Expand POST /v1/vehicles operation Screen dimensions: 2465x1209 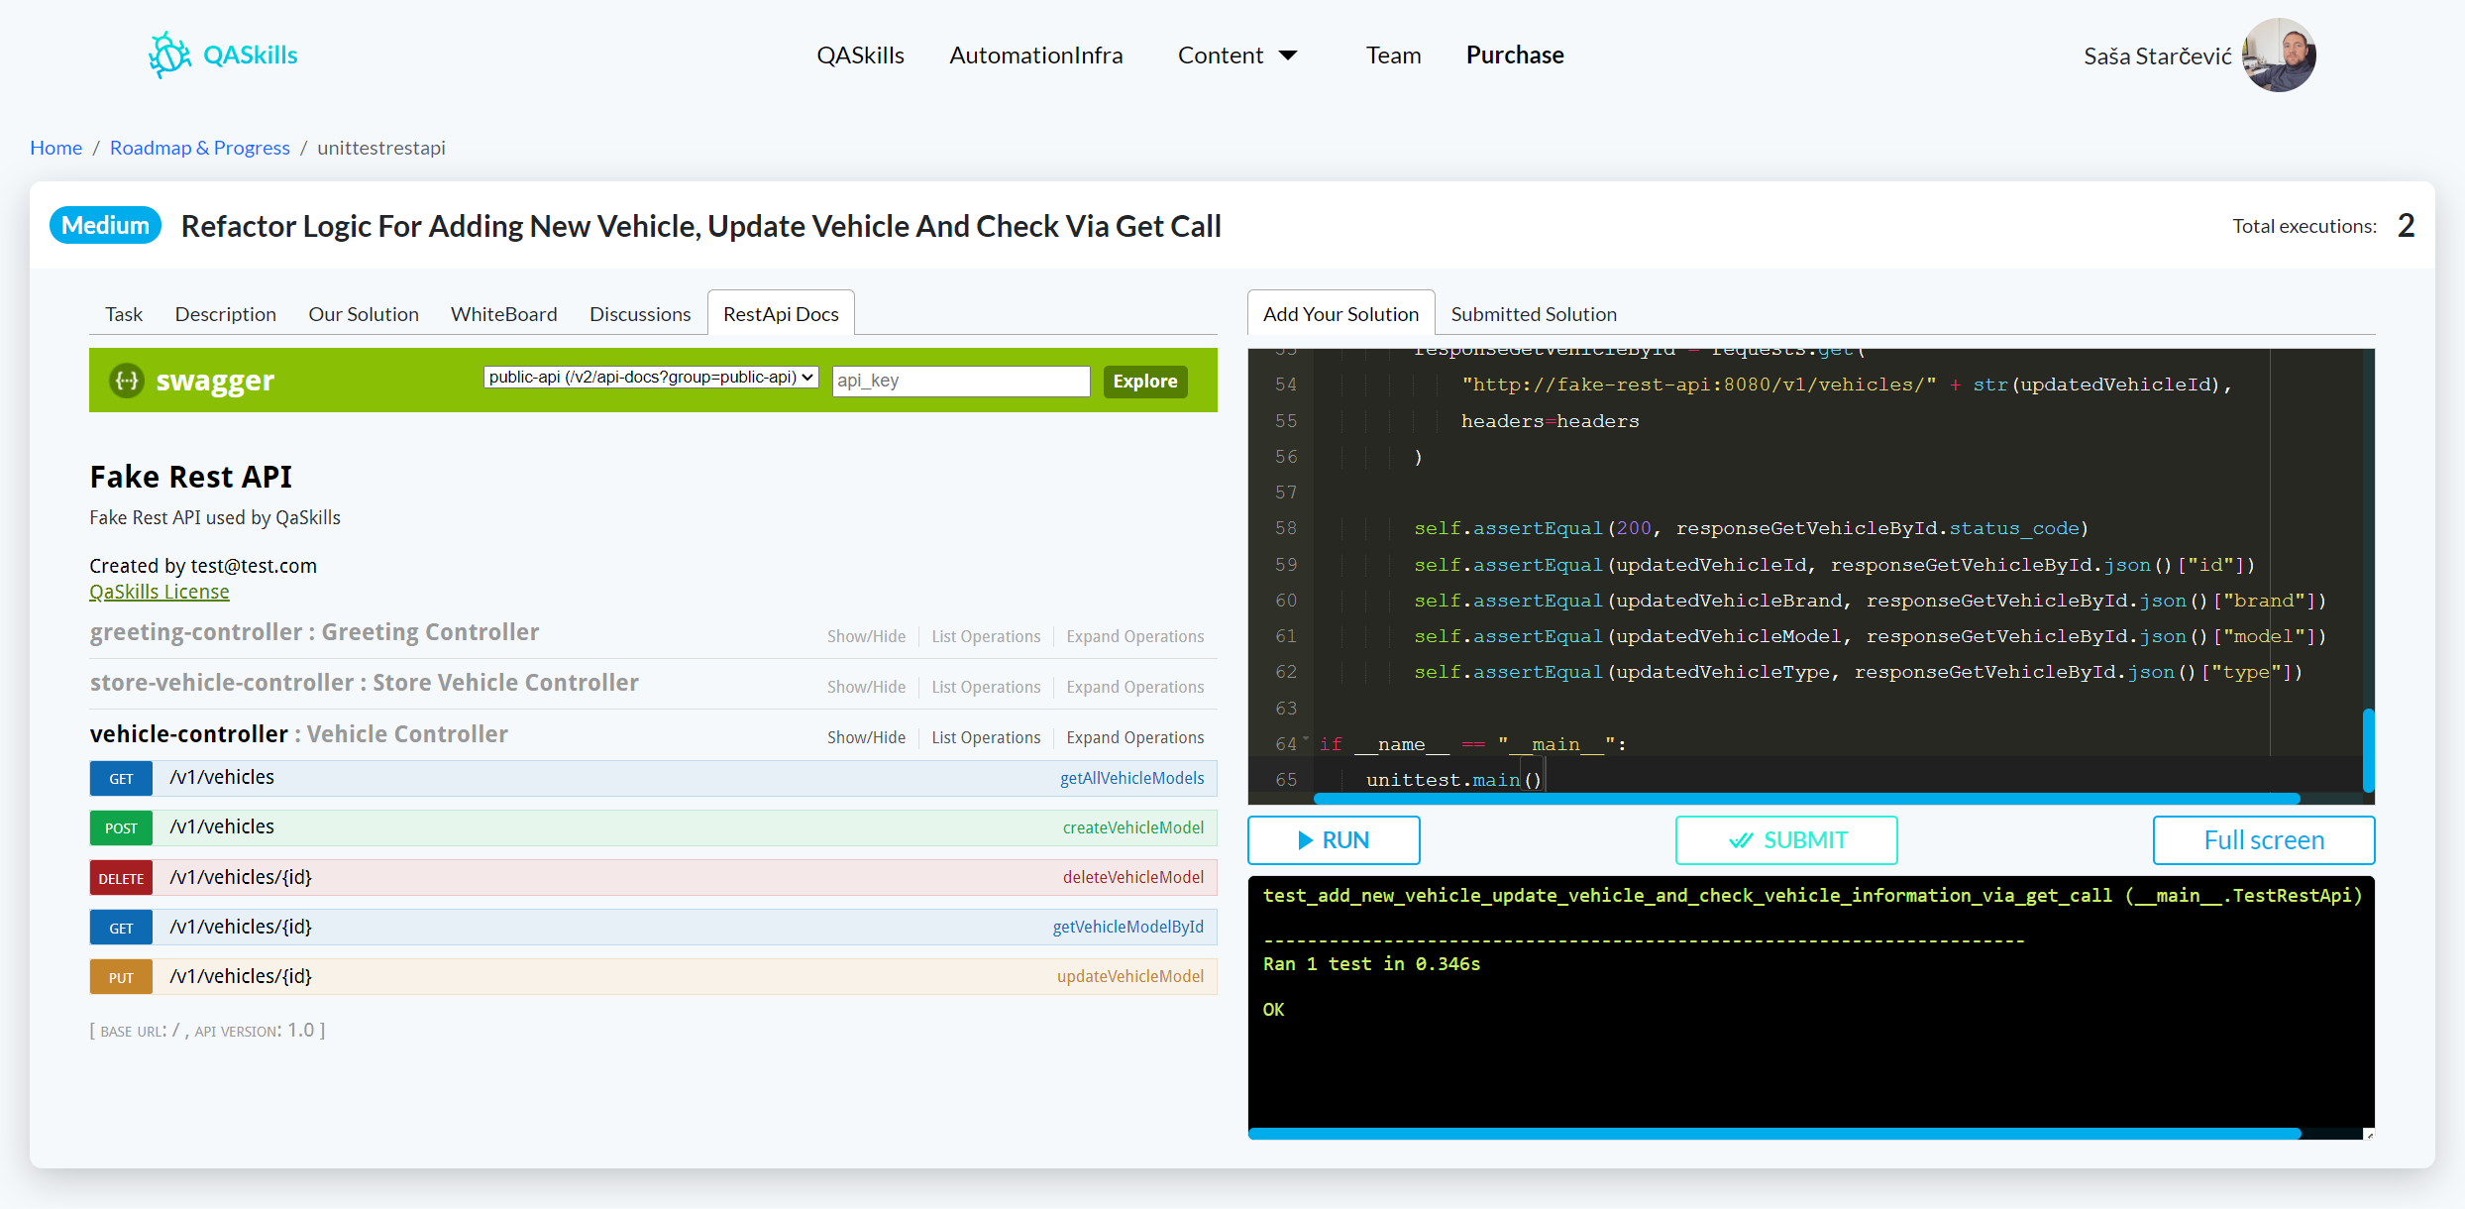click(653, 827)
